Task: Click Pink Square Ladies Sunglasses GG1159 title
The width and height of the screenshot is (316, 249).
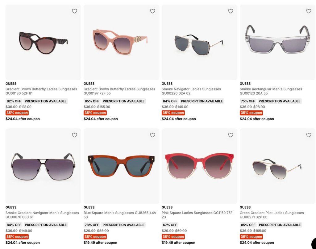Action: (x=197, y=215)
